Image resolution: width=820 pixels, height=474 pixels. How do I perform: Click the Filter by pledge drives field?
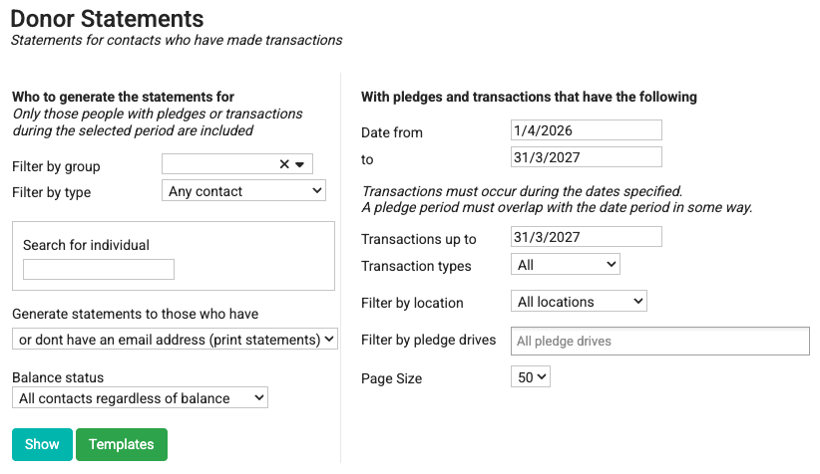pos(660,341)
